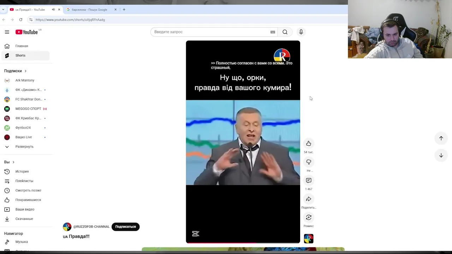The image size is (452, 254).
Task: Click the CapCut watermark icon in the video
Action: (x=196, y=234)
